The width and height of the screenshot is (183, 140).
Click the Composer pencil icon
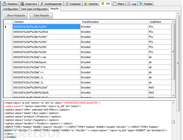click(x=67, y=4)
